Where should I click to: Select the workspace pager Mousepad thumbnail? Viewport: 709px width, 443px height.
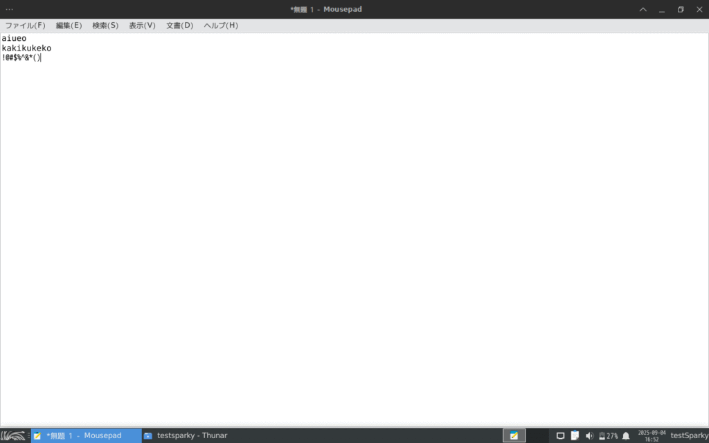[x=514, y=435]
